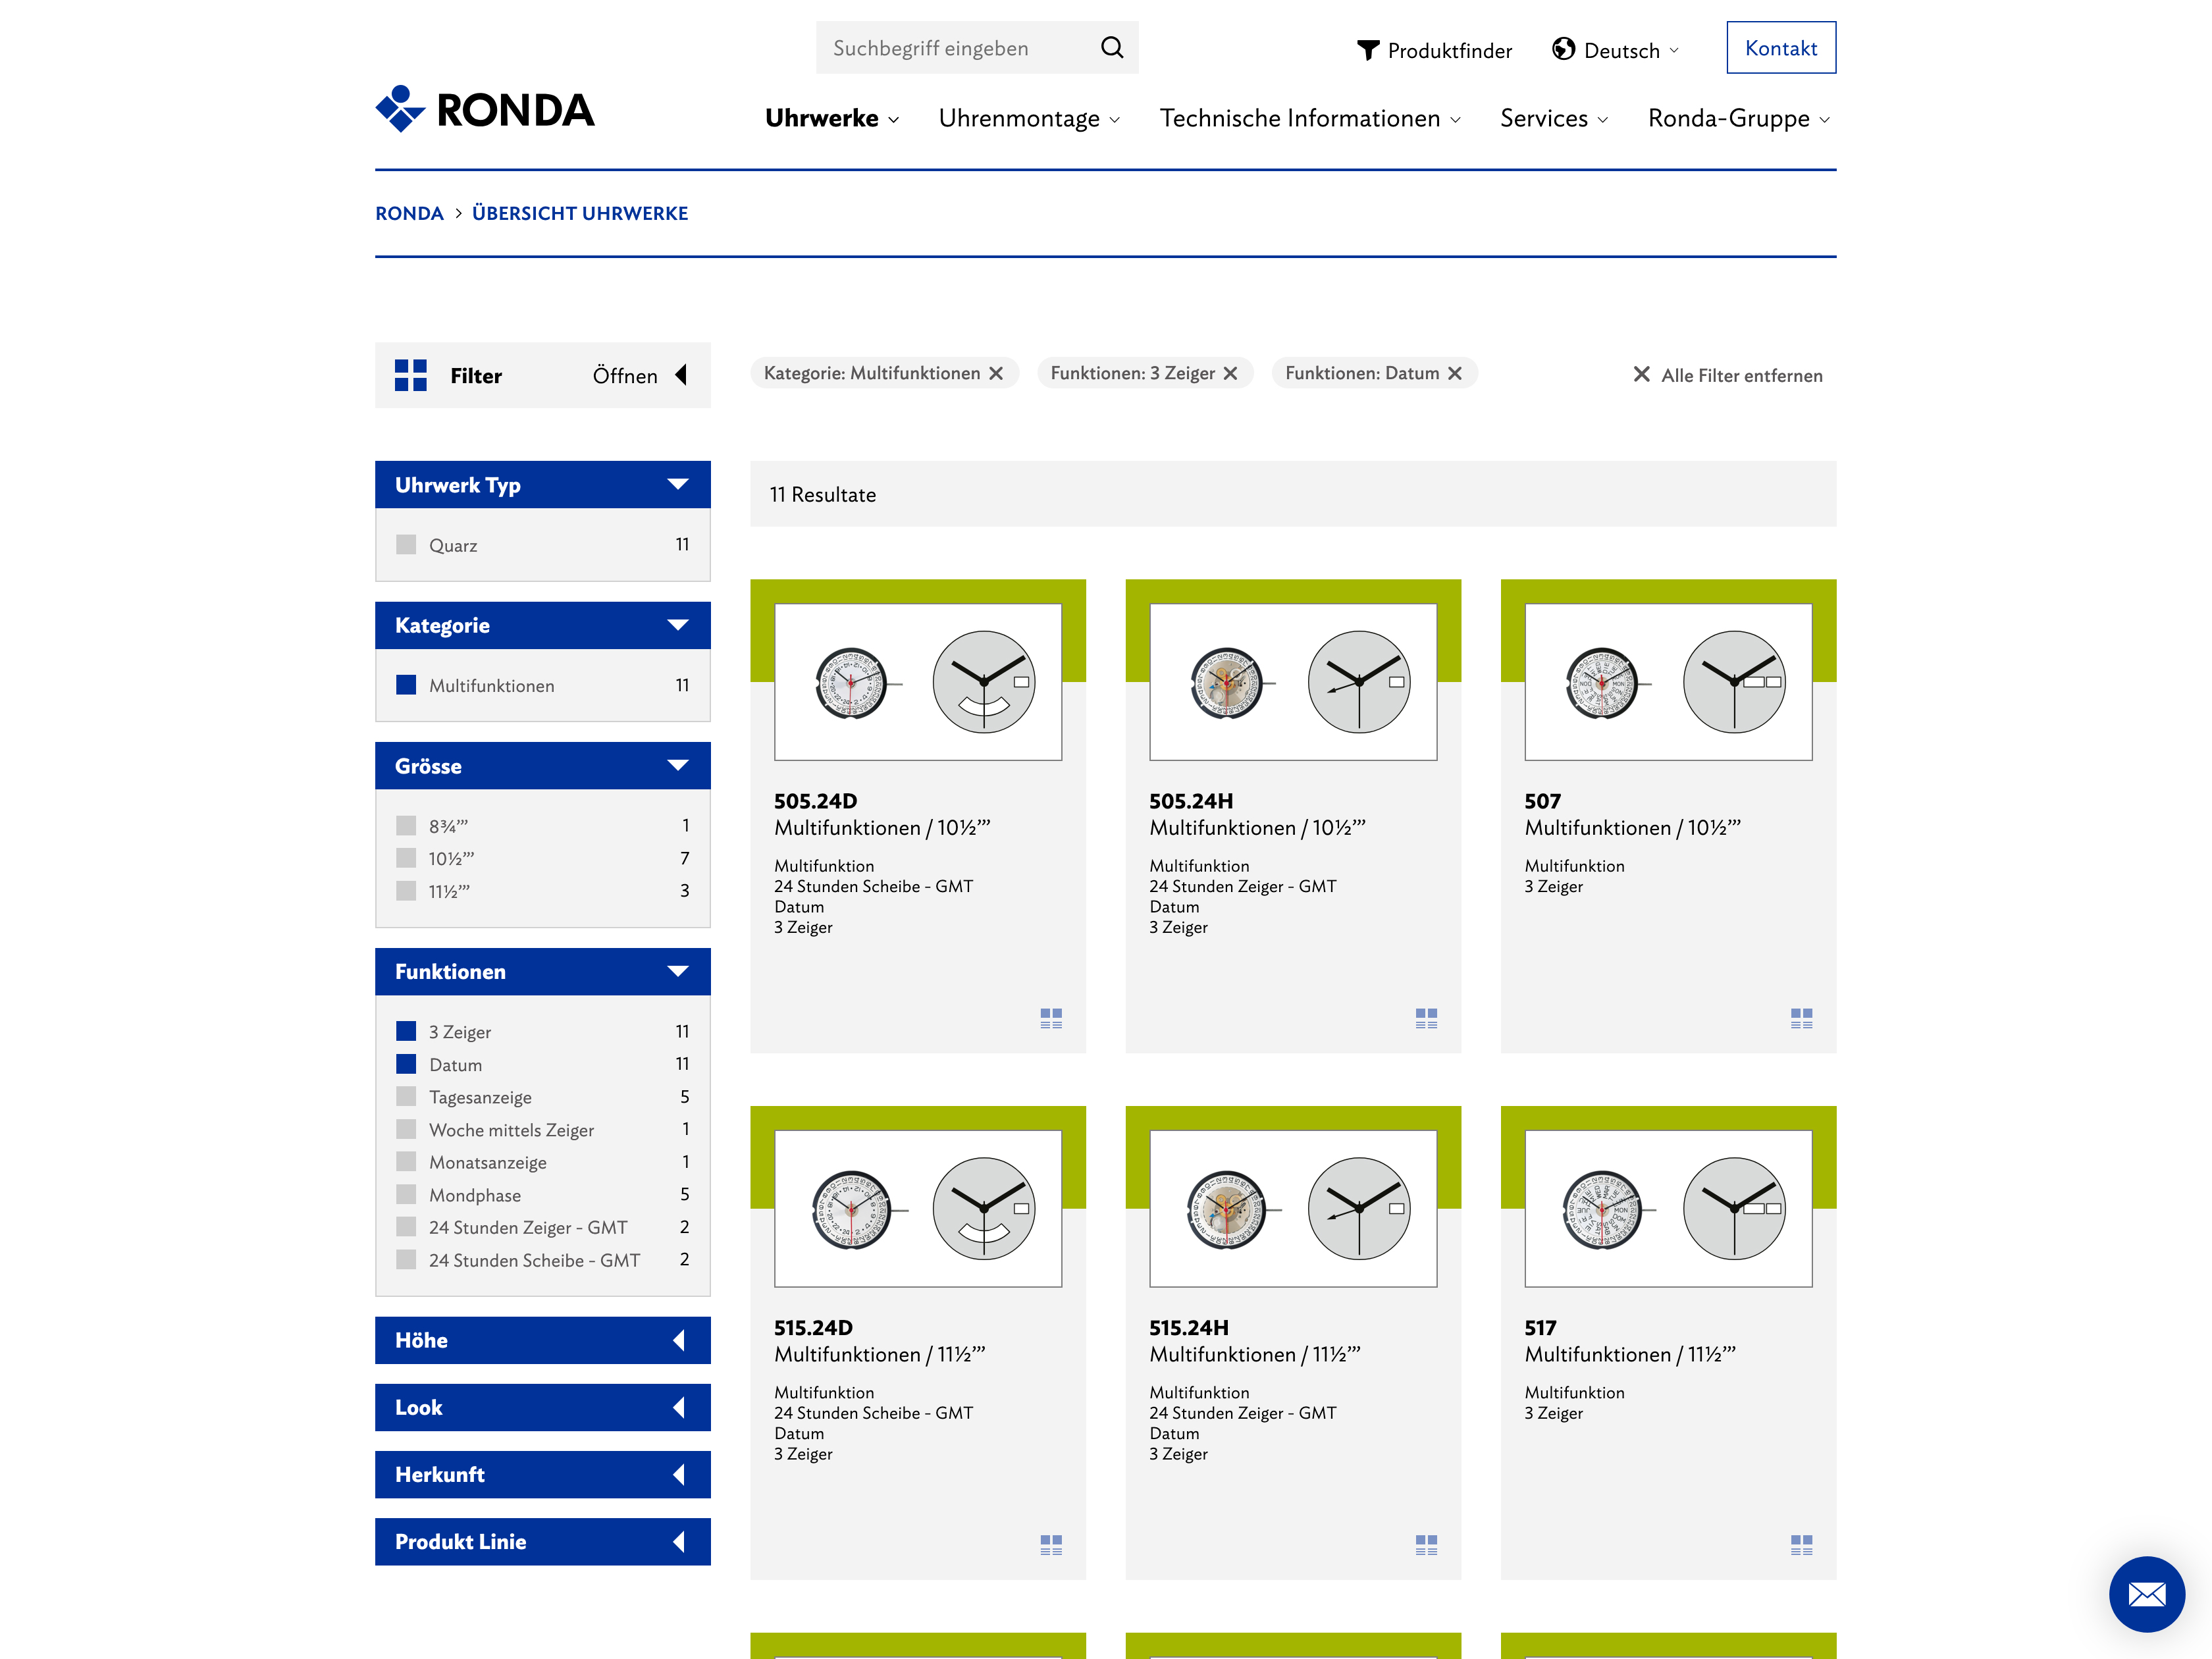The height and width of the screenshot is (1659, 2212).
Task: Click compare icon on 515.24H card
Action: tap(1426, 1545)
